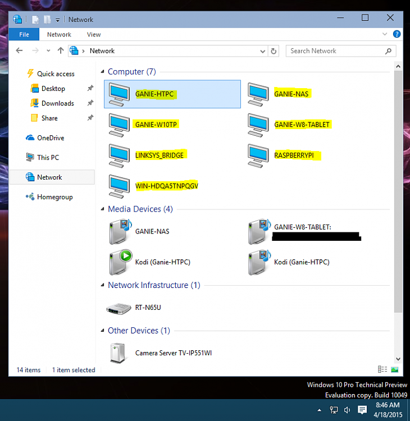Image resolution: width=410 pixels, height=421 pixels.
Task: Open the network status tray icon
Action: click(334, 410)
